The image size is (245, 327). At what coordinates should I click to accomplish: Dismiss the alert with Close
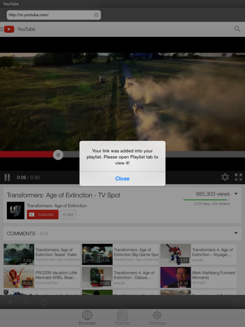pos(122,178)
